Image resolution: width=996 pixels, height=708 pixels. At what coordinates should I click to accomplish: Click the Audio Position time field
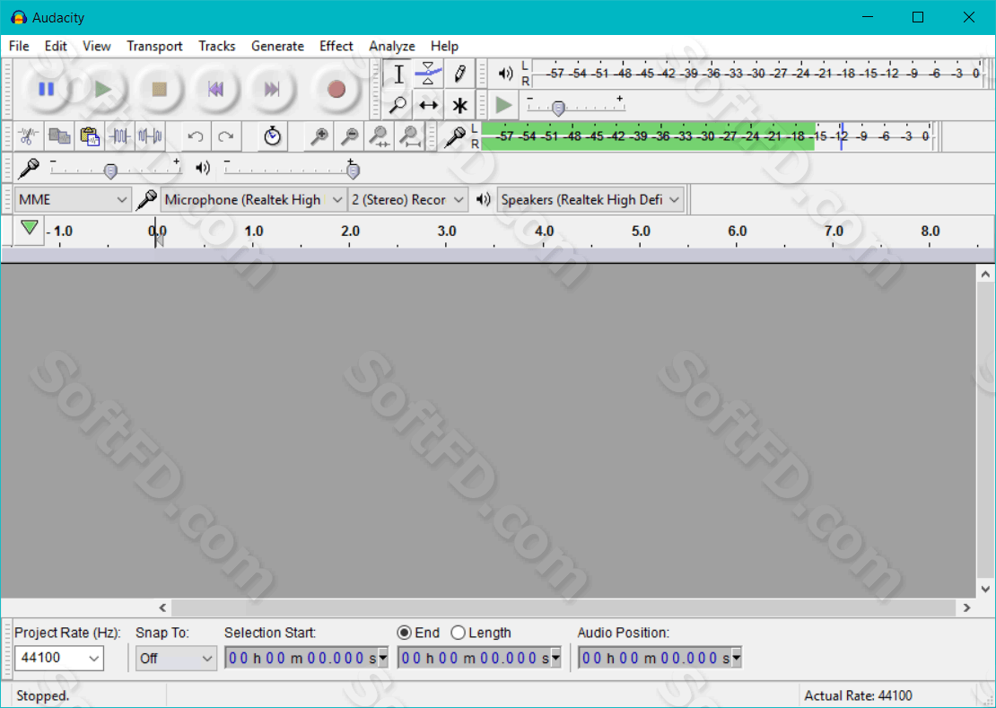click(x=660, y=659)
